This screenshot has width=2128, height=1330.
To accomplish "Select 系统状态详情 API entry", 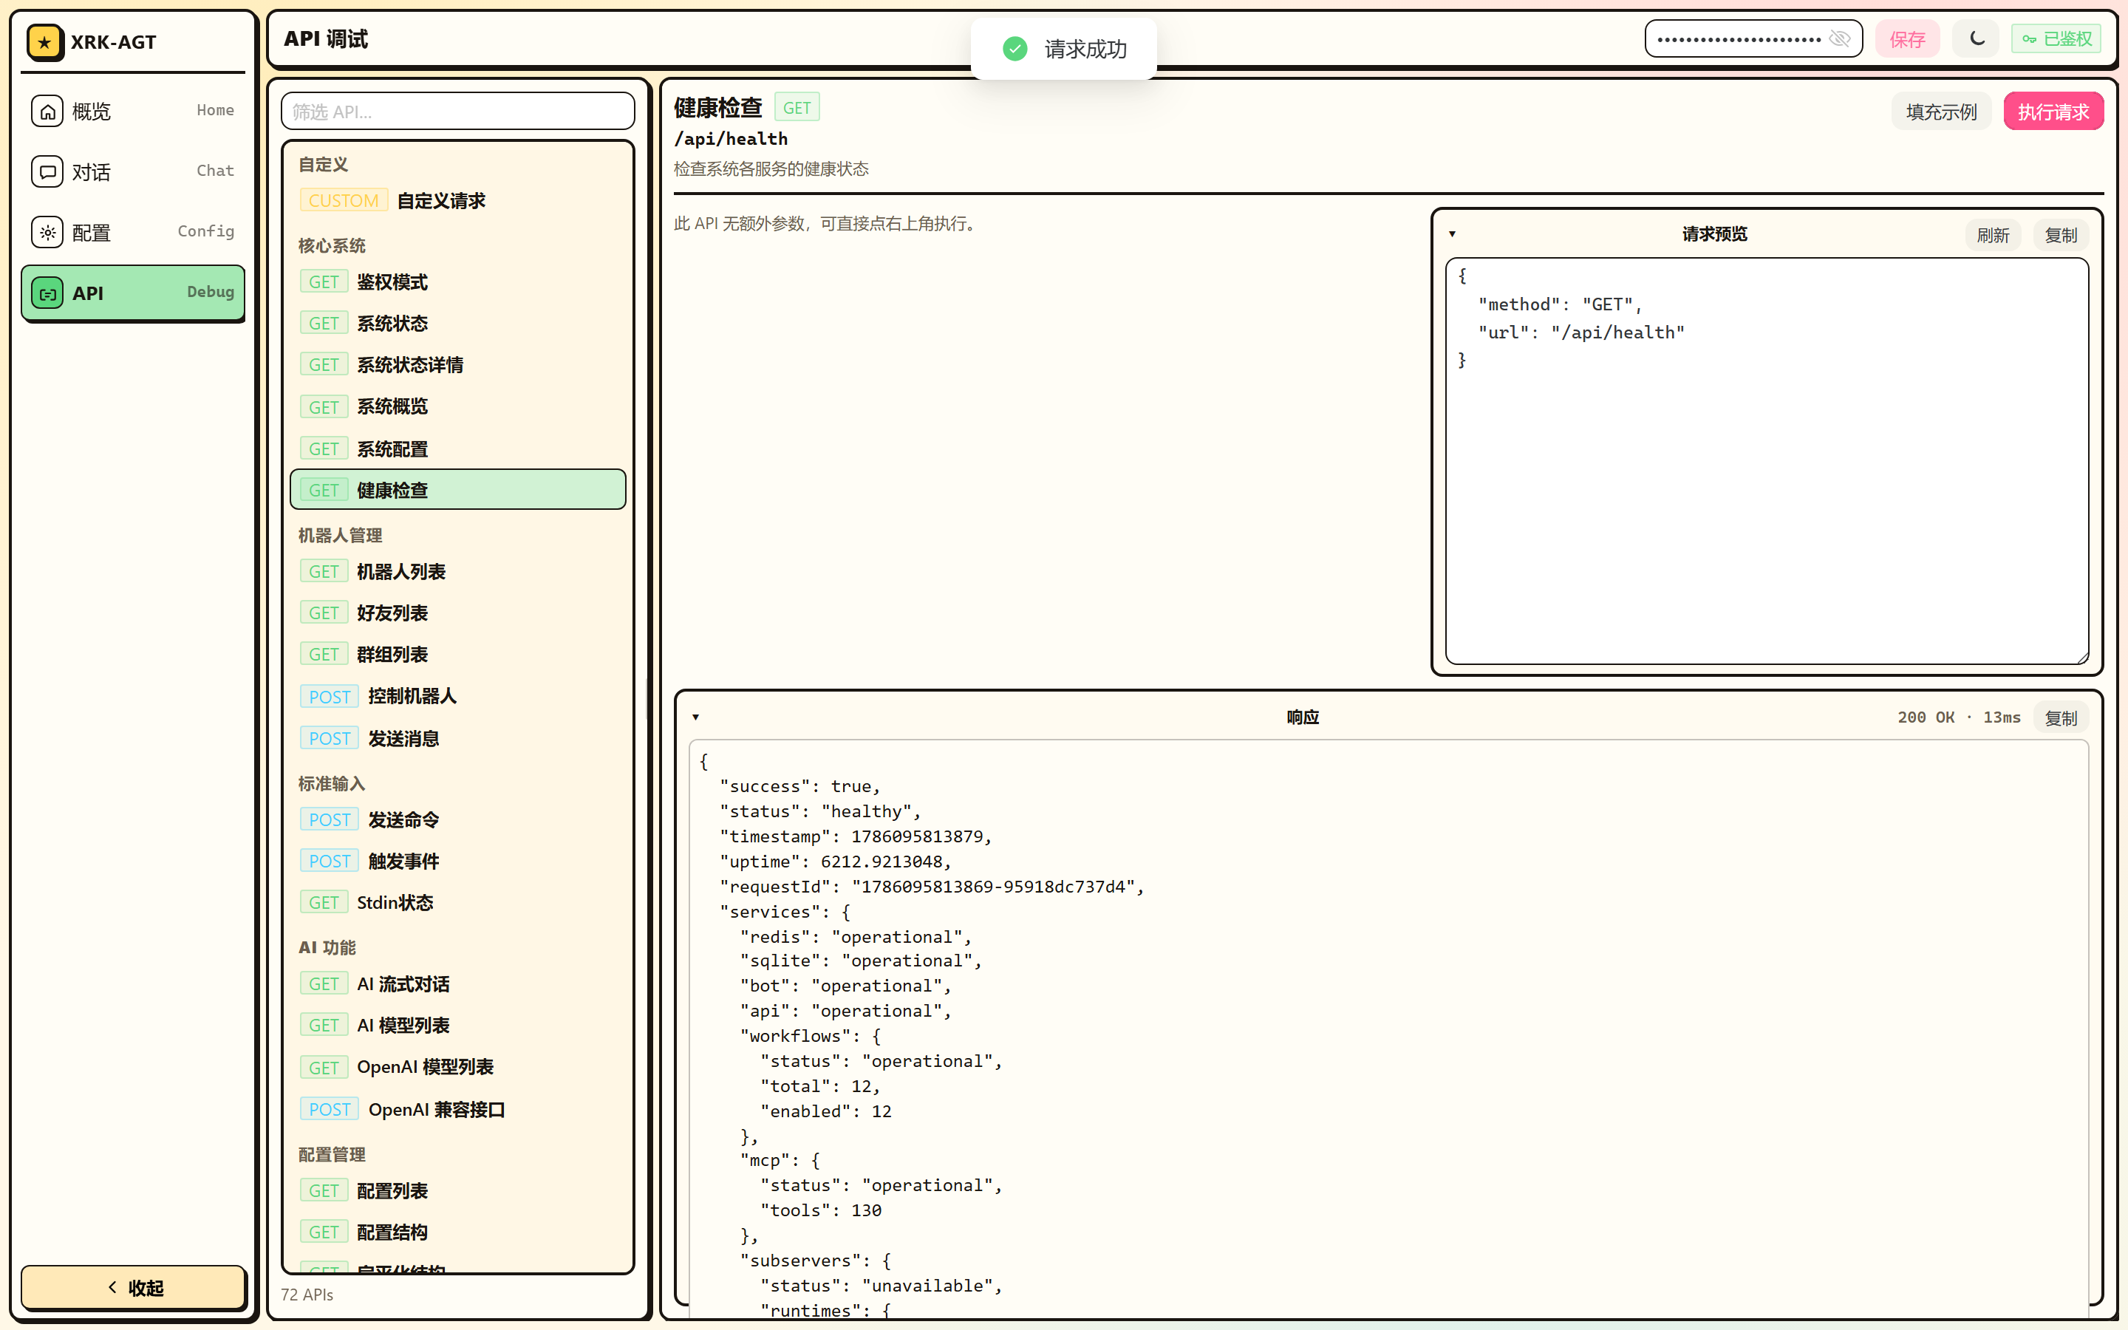I will pyautogui.click(x=457, y=364).
